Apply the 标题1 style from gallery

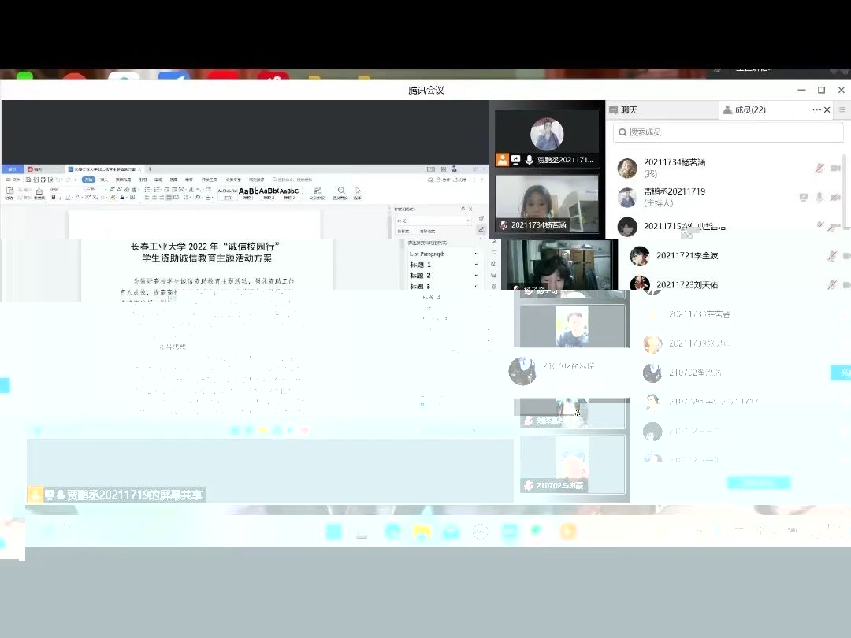248,193
